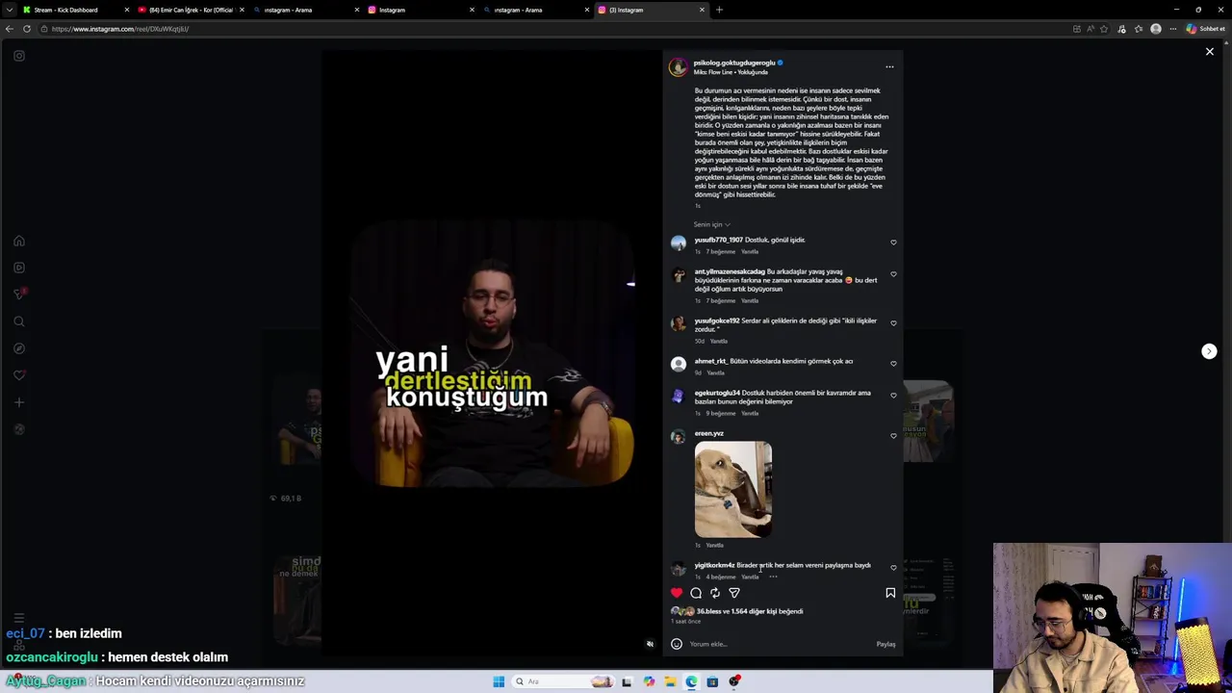Click the reel video to pause
Image resolution: width=1232 pixels, height=693 pixels.
(x=492, y=352)
